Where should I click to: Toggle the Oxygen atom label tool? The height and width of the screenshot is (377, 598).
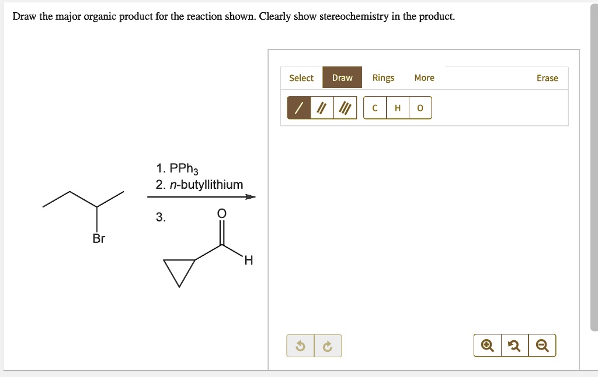click(x=419, y=108)
